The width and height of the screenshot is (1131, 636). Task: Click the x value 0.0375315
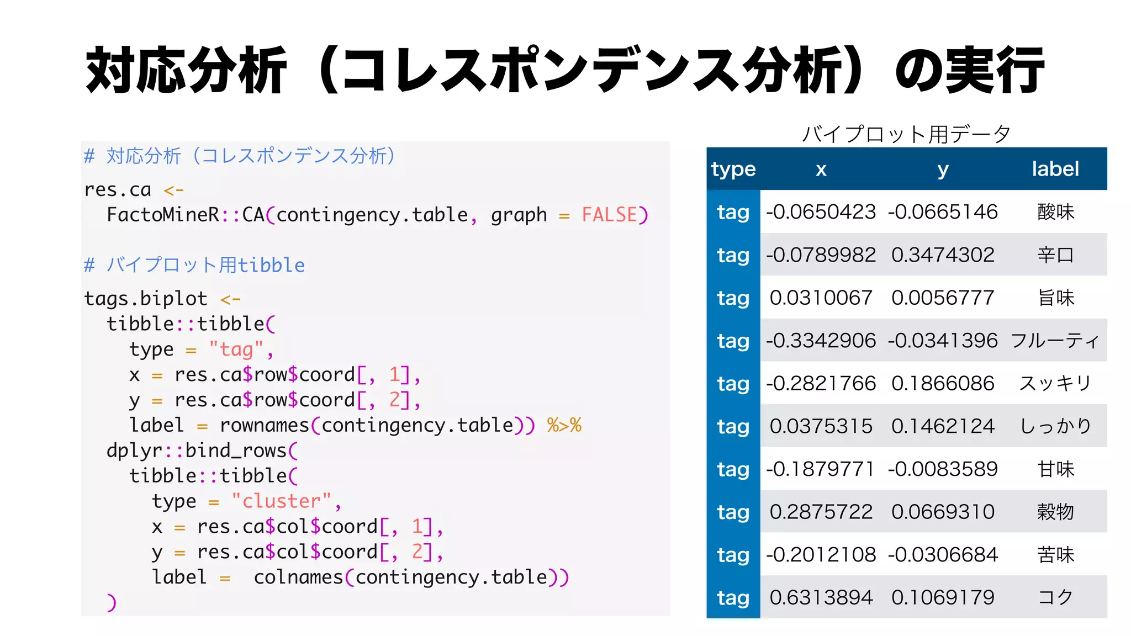(x=821, y=426)
